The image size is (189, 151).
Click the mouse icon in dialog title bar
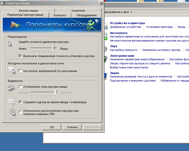point(3,3)
